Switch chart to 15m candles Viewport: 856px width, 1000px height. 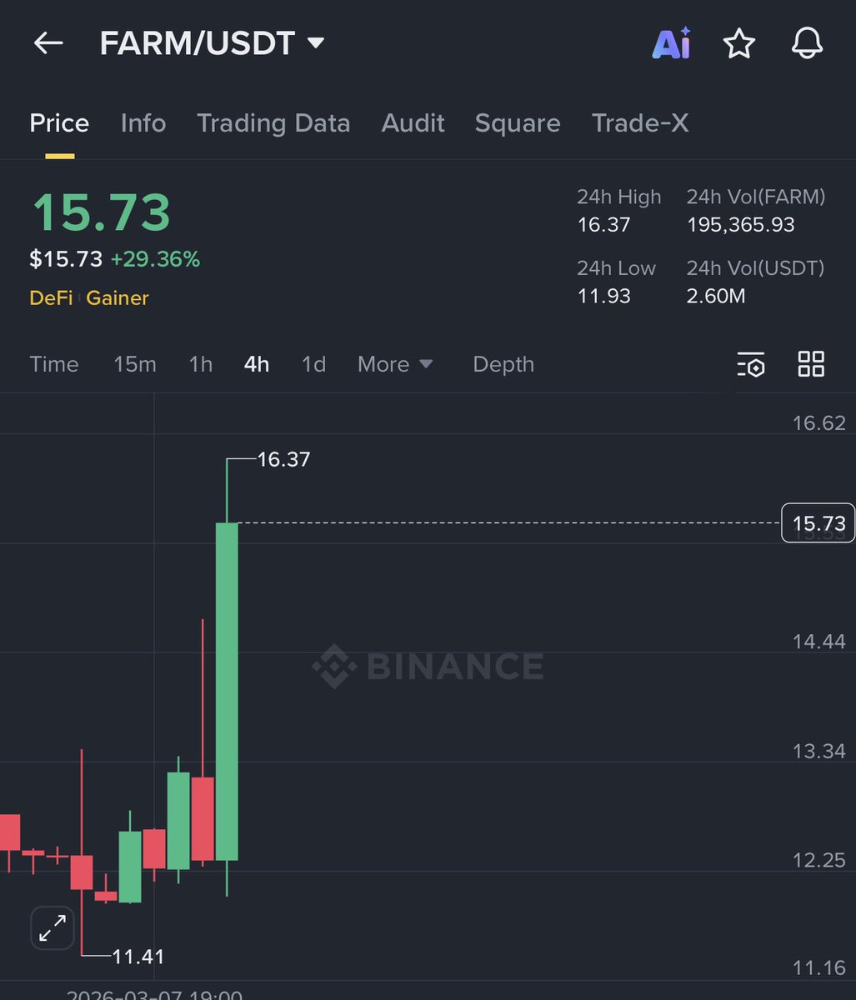coord(135,364)
